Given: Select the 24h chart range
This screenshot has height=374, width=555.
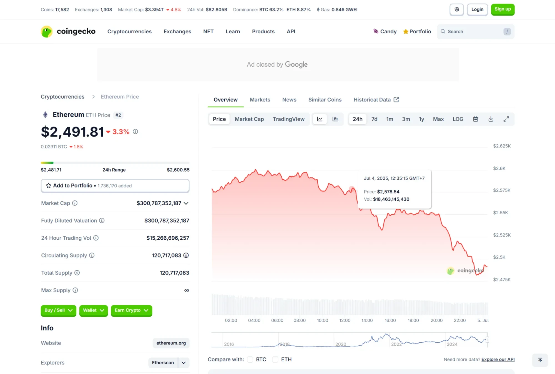Looking at the screenshot, I should pos(358,119).
